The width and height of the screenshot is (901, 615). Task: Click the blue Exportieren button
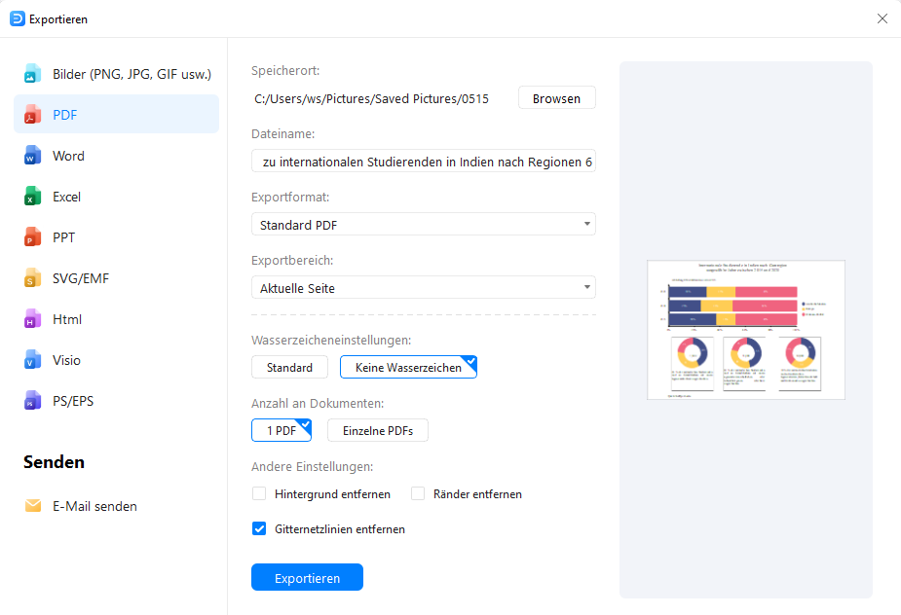coord(307,577)
